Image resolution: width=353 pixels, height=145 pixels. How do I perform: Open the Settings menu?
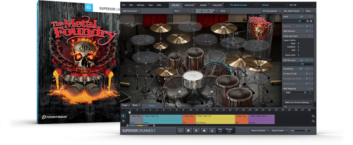(x=141, y=5)
